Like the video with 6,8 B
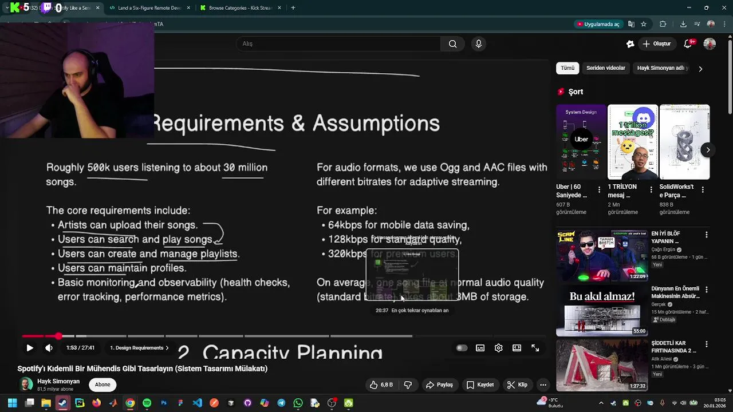The height and width of the screenshot is (412, 733). pyautogui.click(x=381, y=385)
